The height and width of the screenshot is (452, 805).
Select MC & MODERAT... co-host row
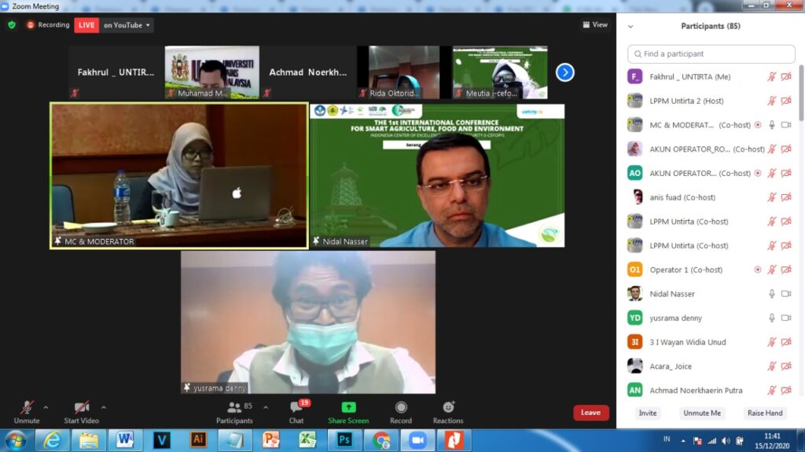(711, 125)
